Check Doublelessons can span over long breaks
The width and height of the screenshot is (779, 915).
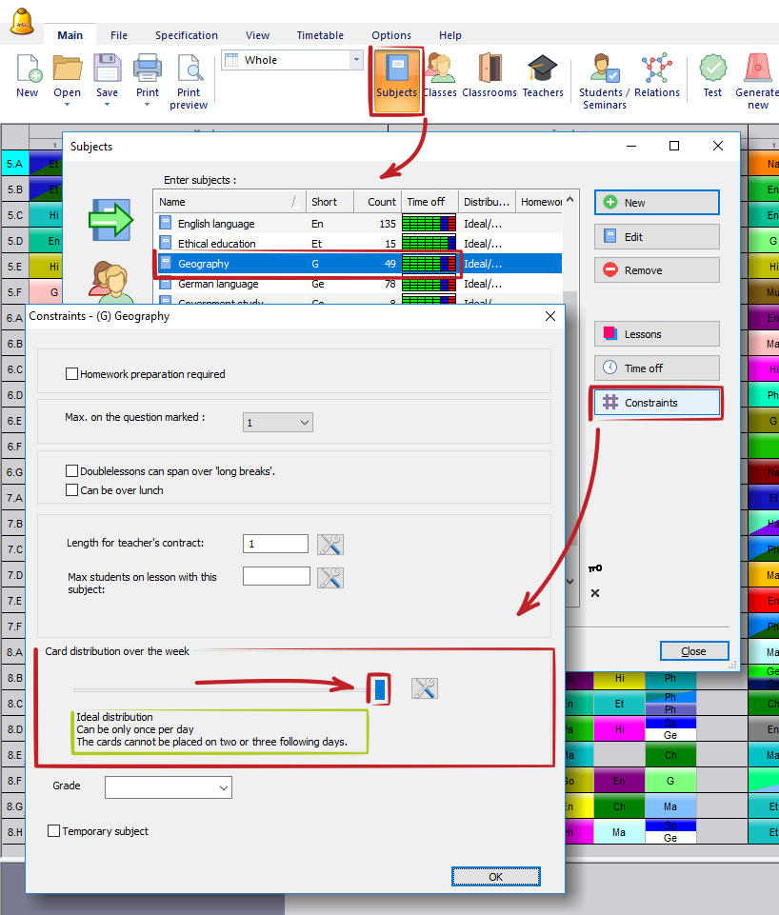point(72,471)
